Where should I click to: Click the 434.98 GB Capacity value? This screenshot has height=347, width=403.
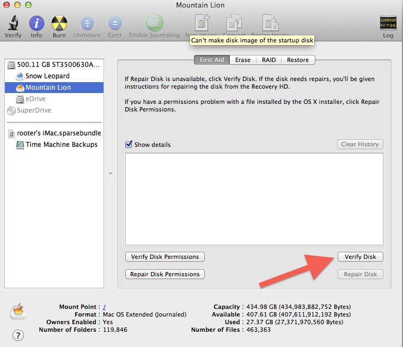[298, 307]
